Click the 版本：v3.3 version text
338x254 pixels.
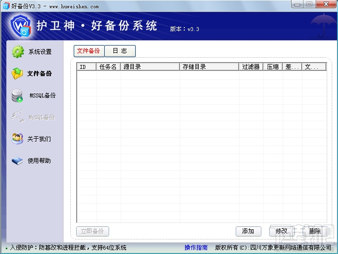[185, 29]
